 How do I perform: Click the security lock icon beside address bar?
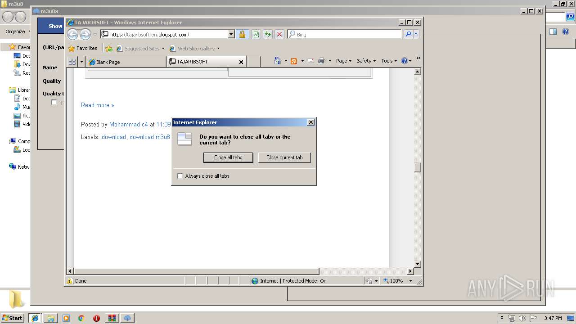(242, 34)
